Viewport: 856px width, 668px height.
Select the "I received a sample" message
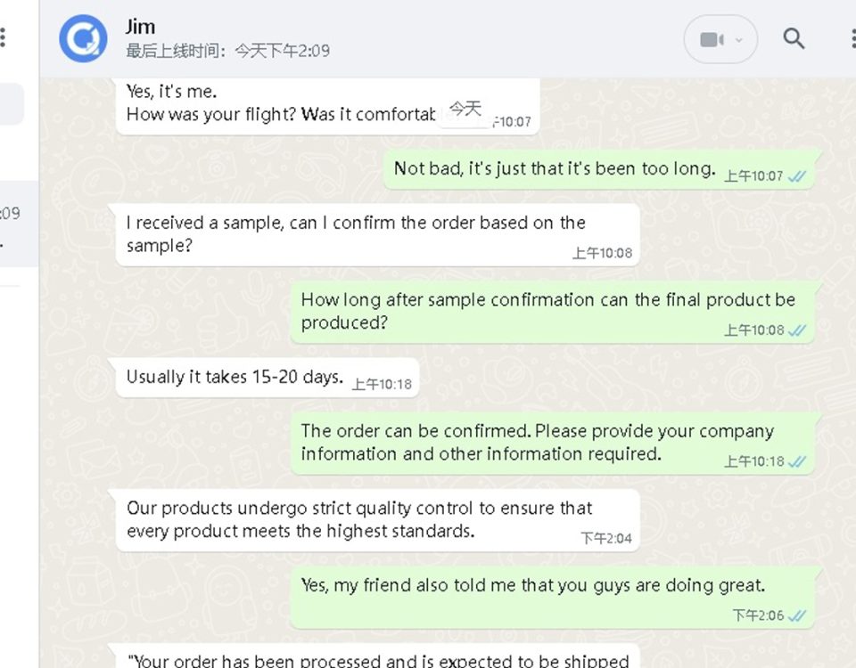377,235
